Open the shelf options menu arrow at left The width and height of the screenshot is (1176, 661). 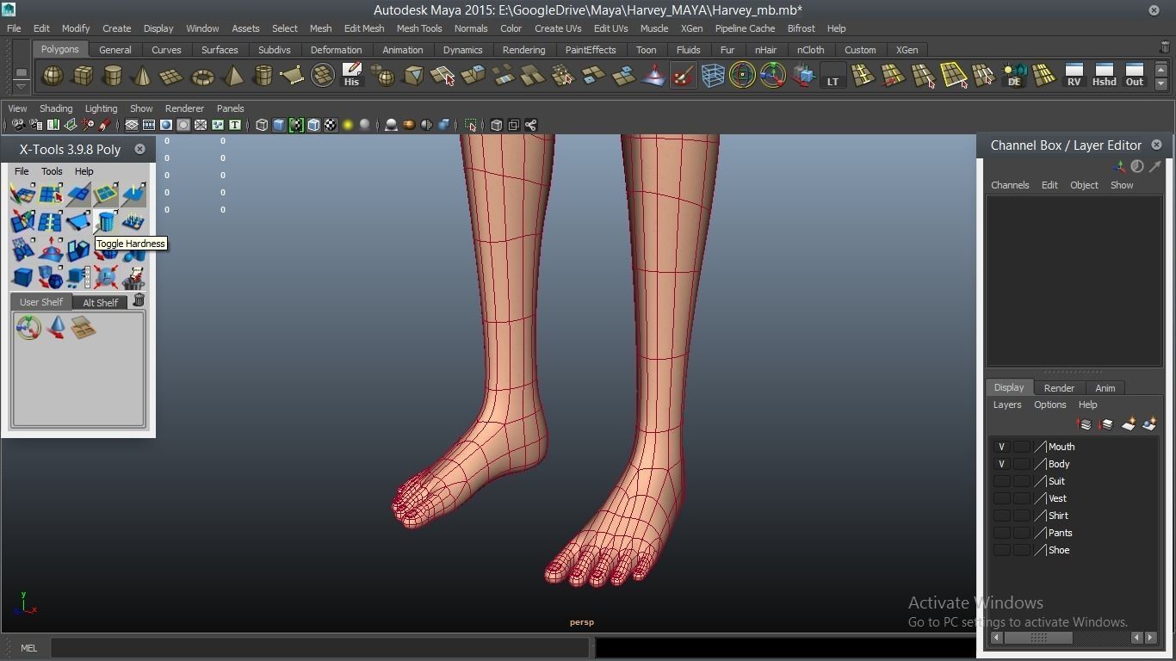(21, 86)
